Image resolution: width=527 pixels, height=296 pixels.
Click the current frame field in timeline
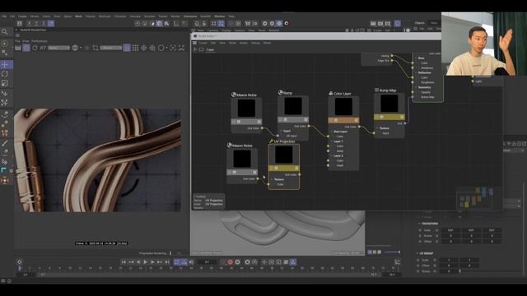(x=207, y=261)
